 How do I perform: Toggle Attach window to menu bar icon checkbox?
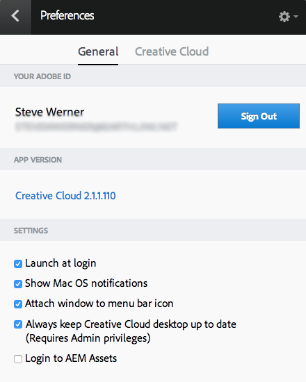[18, 304]
